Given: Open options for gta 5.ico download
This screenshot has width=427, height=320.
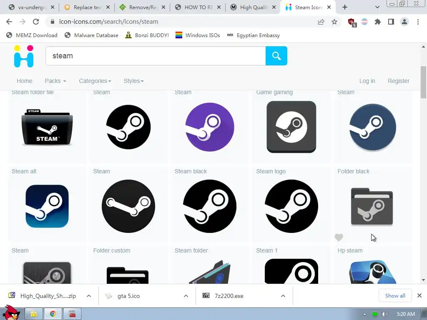Looking at the screenshot, I should point(186,296).
